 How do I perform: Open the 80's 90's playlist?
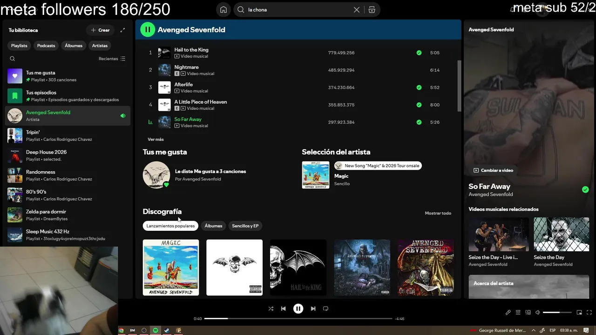pos(68,195)
